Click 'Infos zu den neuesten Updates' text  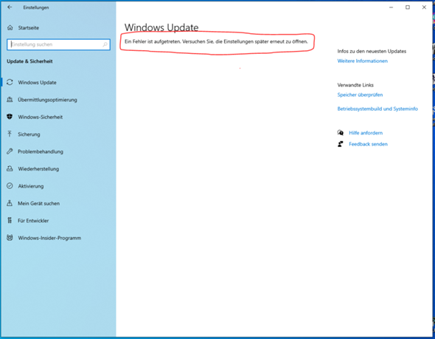pyautogui.click(x=372, y=51)
